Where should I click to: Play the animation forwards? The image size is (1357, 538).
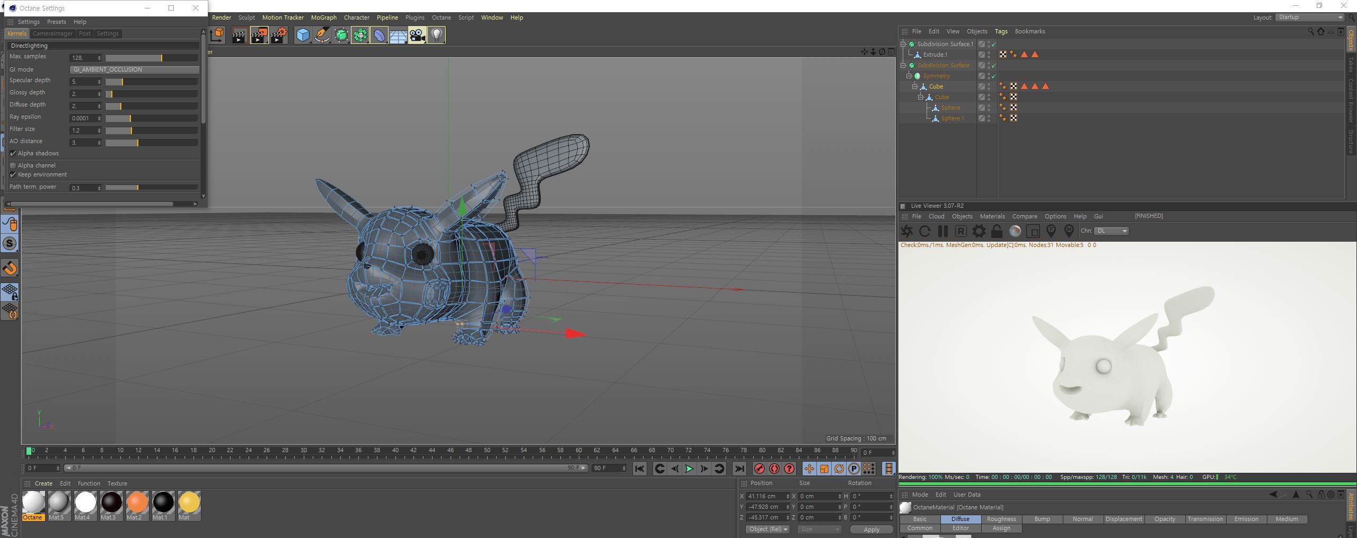coord(689,469)
